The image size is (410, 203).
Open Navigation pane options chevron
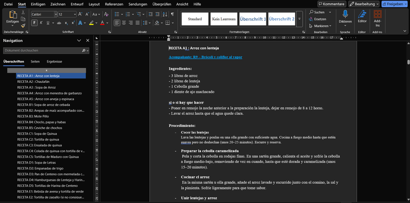coord(79,41)
